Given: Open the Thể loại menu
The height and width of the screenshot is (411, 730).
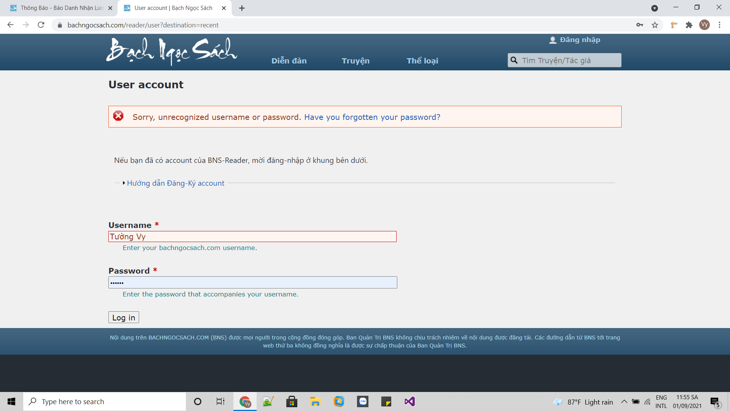Looking at the screenshot, I should (422, 61).
